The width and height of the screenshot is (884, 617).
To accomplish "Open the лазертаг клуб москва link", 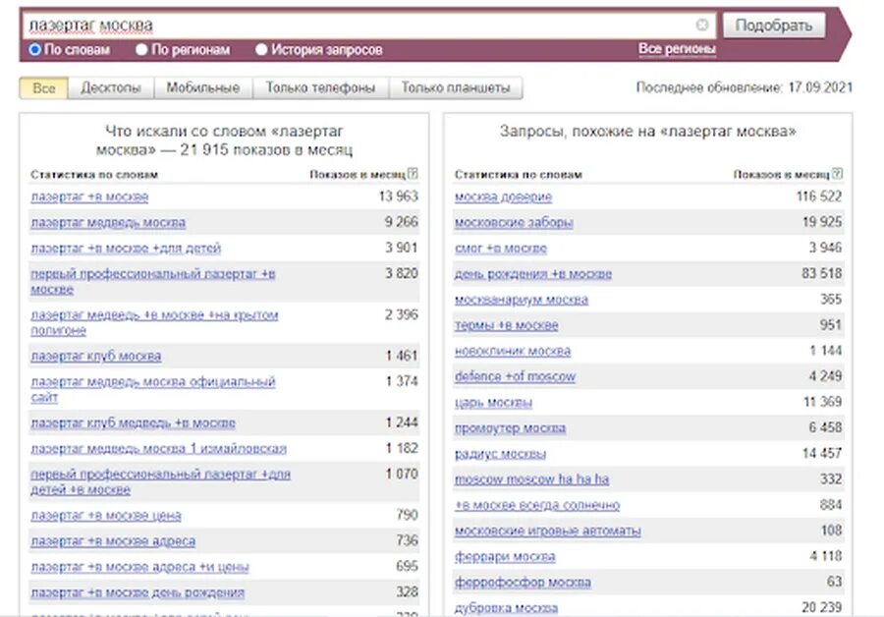I will (x=96, y=357).
